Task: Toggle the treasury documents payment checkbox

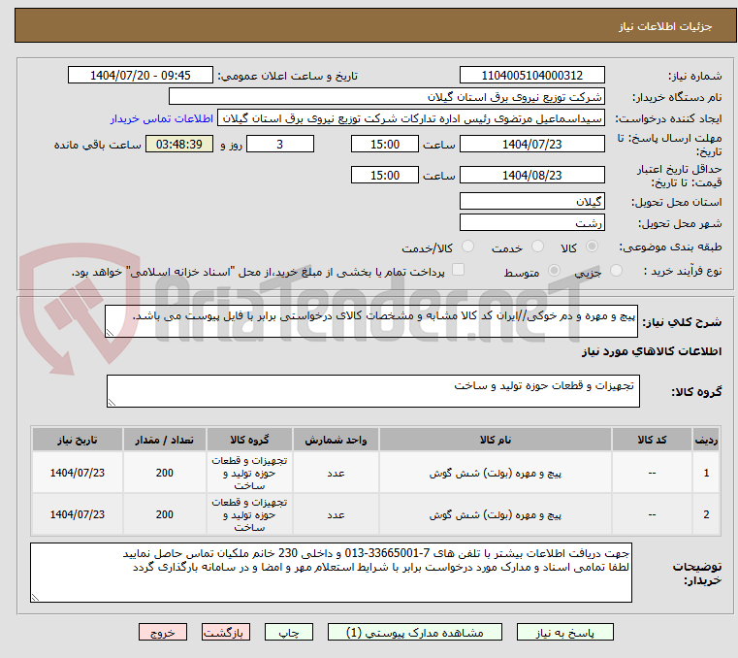Action: point(459,271)
